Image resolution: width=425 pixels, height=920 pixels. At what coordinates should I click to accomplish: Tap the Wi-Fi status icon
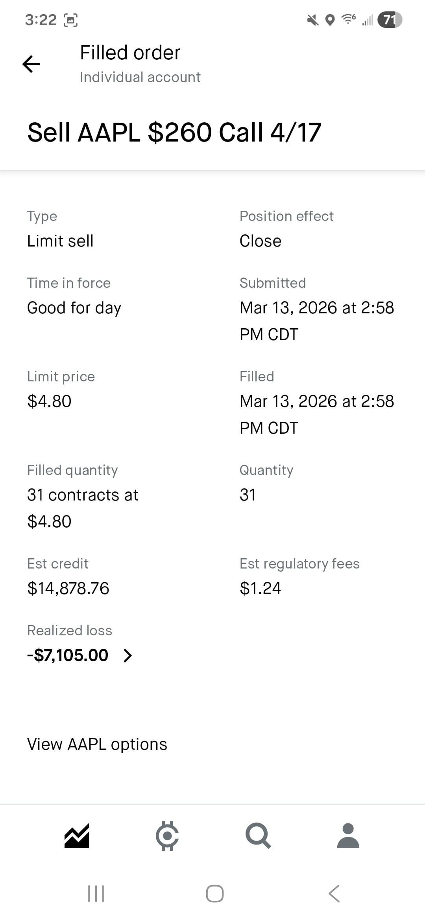348,19
